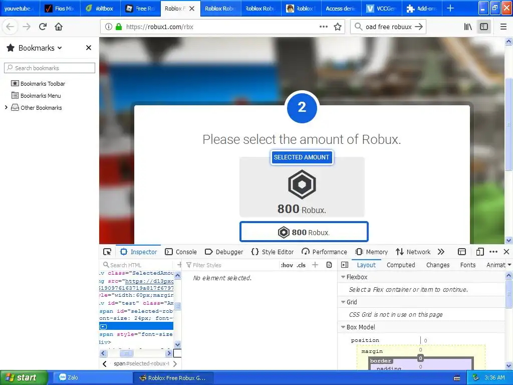Switch to the Inspector tab

click(x=139, y=252)
